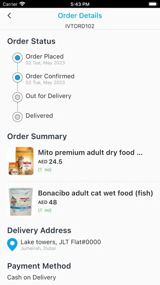Viewport: 160px width, 285px height.
Task: Tap the blue location pin icon
Action: click(x=12, y=244)
